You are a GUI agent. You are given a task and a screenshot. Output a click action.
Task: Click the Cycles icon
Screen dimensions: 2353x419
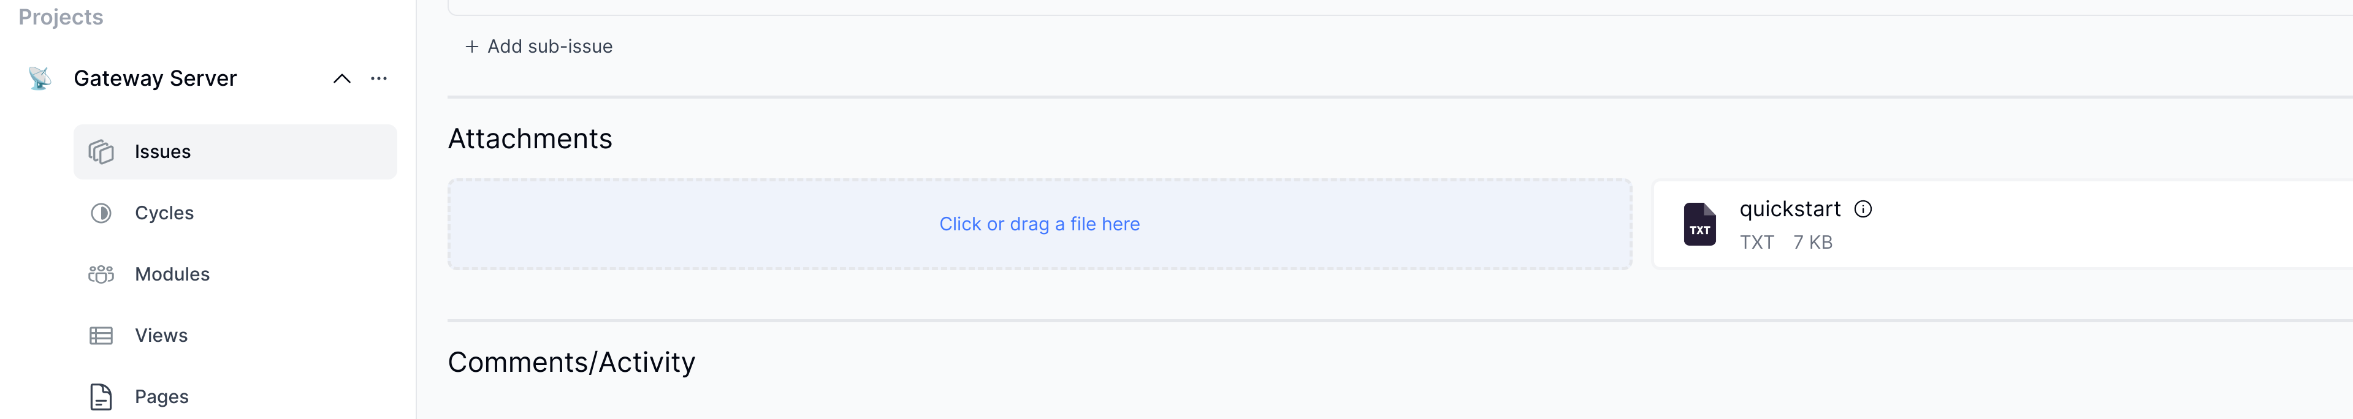click(x=101, y=212)
